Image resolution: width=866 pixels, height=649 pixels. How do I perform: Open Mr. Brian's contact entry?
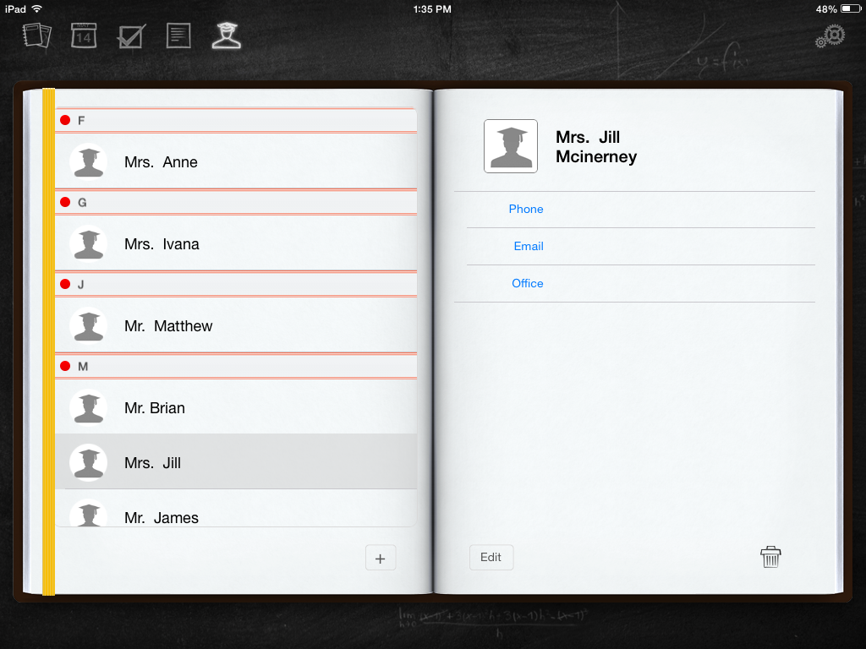tap(235, 408)
